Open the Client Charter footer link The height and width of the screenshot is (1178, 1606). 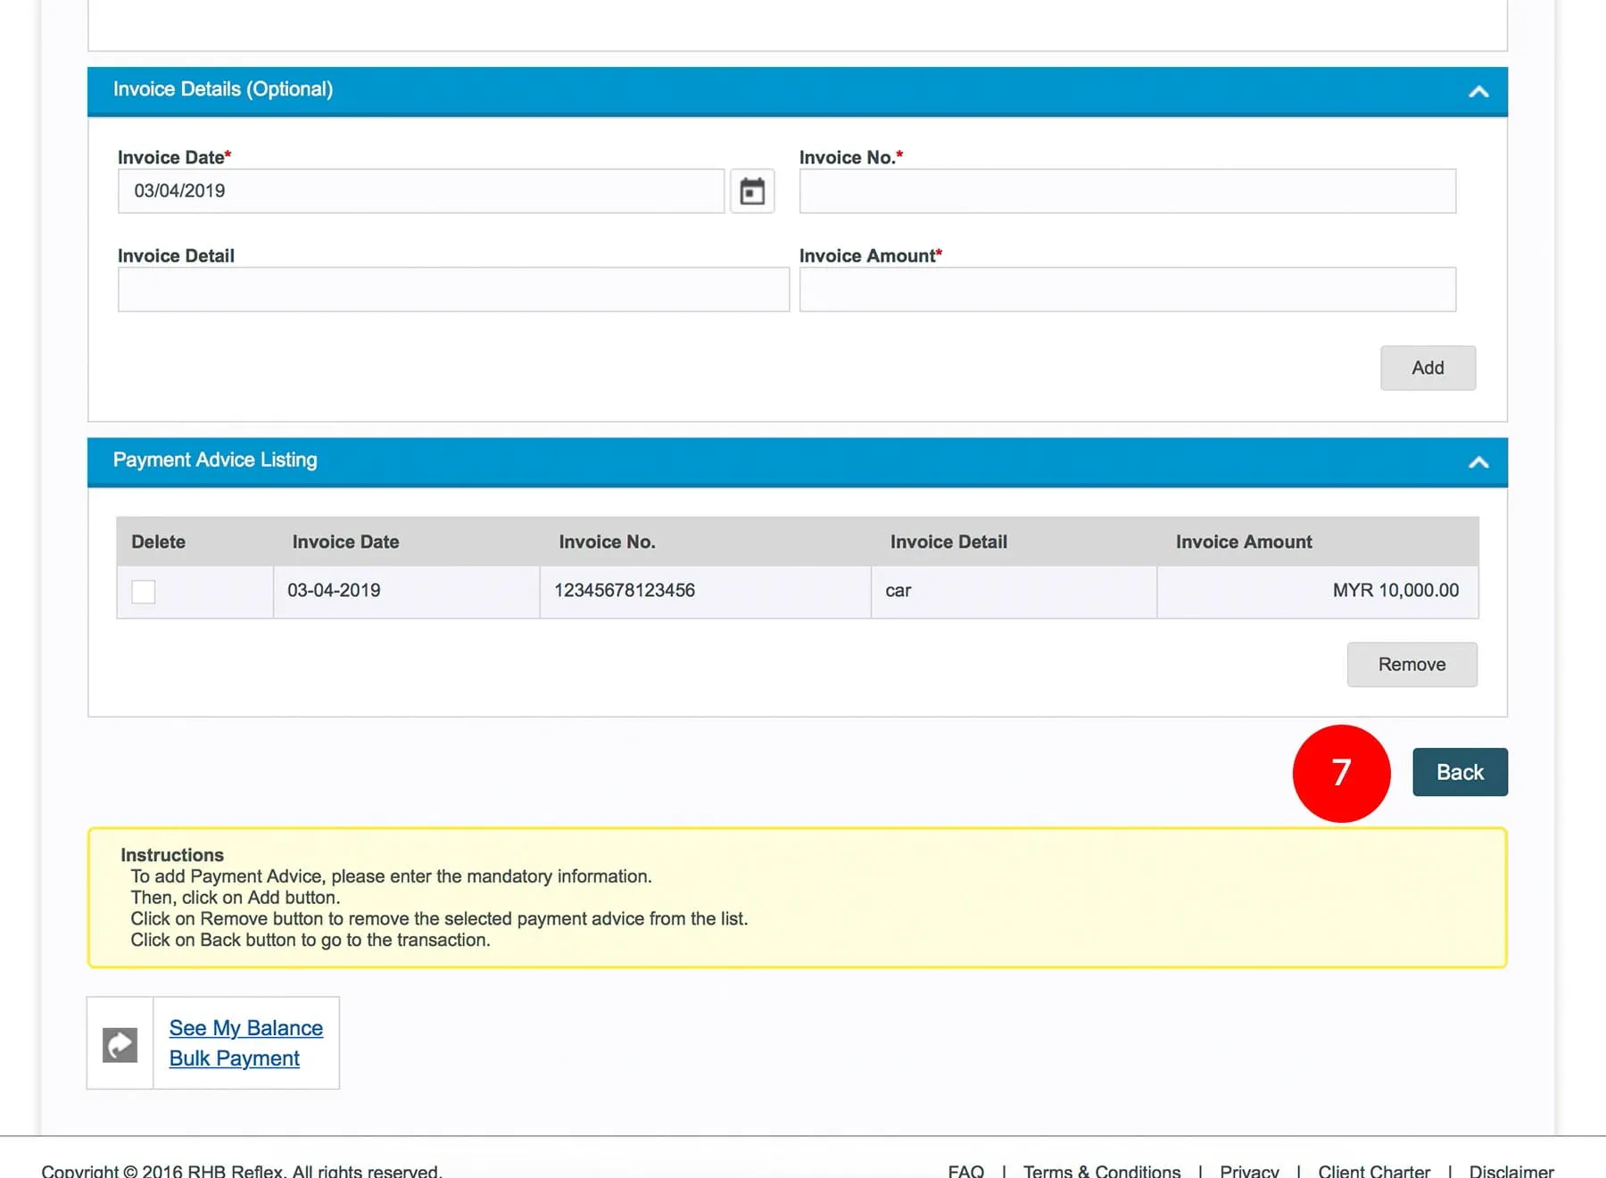click(1374, 1170)
